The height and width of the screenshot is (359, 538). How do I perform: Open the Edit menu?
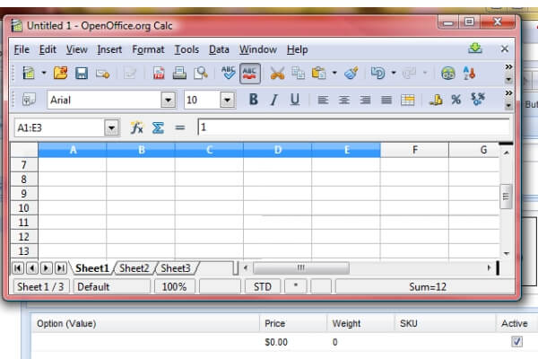click(48, 49)
